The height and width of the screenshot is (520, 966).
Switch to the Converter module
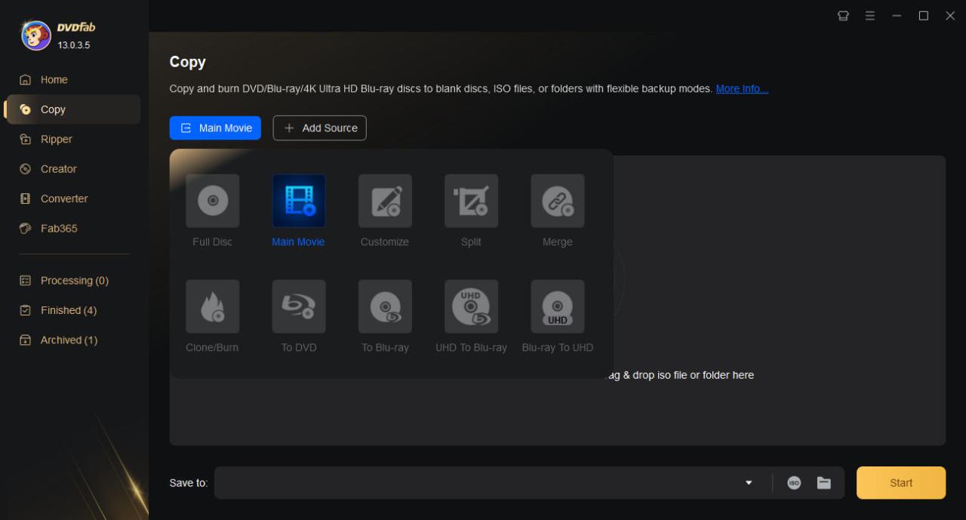coord(64,198)
